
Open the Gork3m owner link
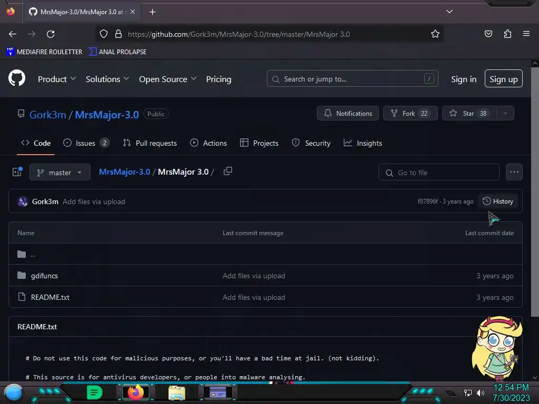point(48,114)
